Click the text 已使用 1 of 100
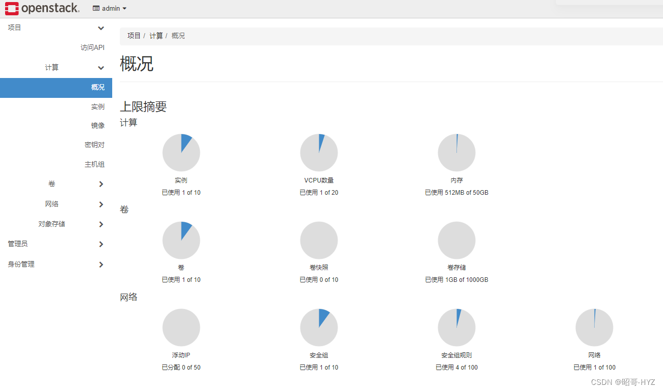This screenshot has height=391, width=663. pyautogui.click(x=594, y=368)
